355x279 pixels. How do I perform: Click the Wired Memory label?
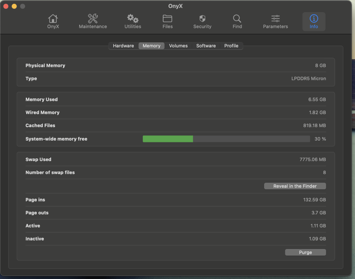click(x=42, y=112)
